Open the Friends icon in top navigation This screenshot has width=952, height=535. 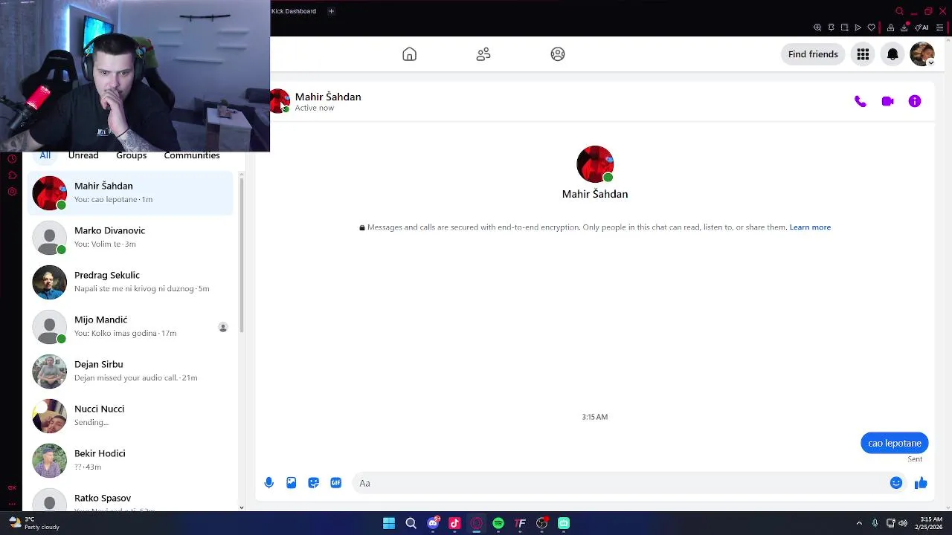coord(483,54)
